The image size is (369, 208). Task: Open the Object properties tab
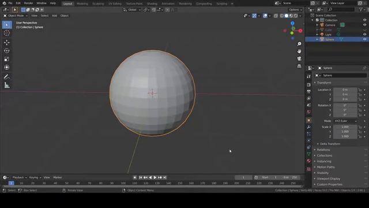(x=309, y=120)
